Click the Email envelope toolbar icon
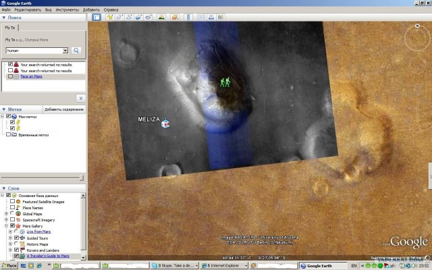 point(202,18)
